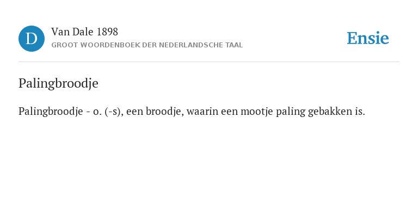Click the horizontal divider below the header
The width and height of the screenshot is (418, 209).
click(x=209, y=62)
